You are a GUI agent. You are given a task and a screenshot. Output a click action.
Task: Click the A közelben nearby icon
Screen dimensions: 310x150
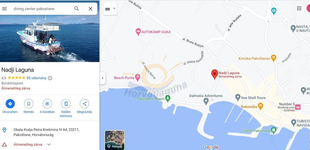(x=47, y=104)
